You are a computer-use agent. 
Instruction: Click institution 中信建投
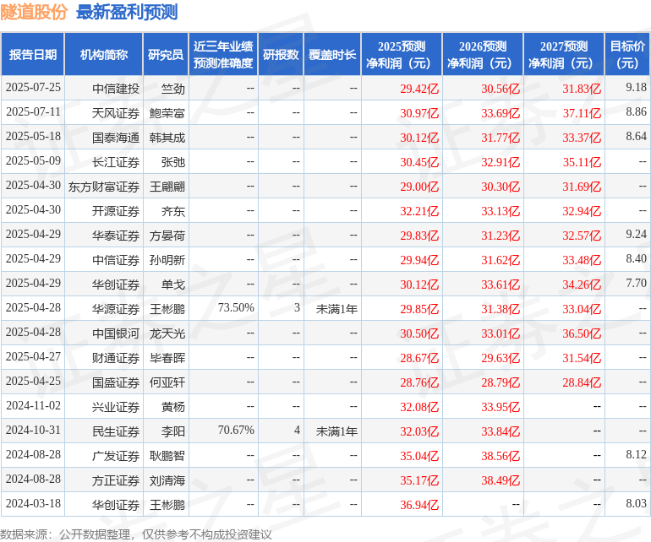pyautogui.click(x=116, y=89)
